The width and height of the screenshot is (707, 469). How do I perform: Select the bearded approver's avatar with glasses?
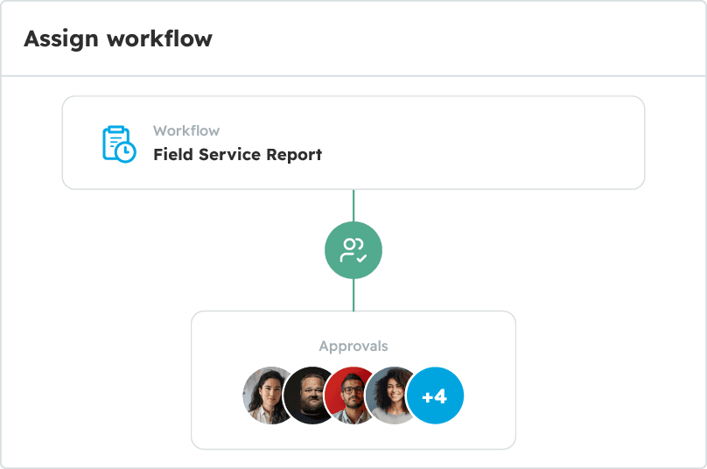[310, 395]
